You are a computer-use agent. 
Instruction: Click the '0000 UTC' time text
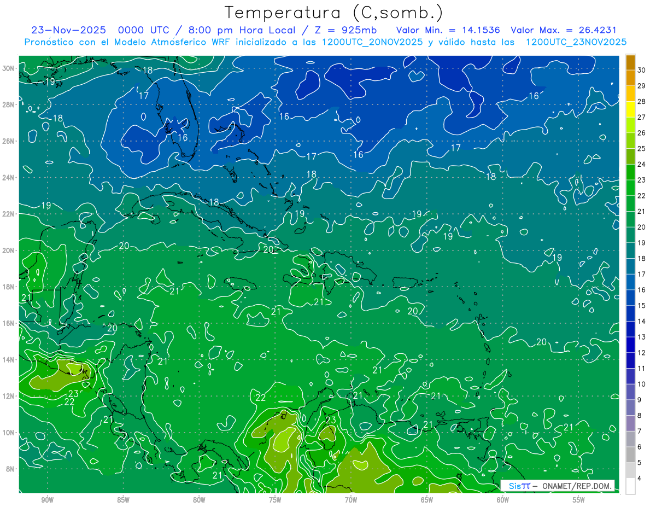tap(144, 31)
